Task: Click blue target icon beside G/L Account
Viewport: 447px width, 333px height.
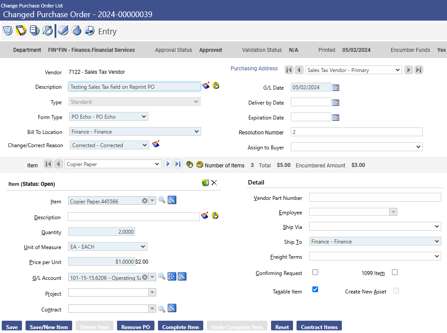Action: click(172, 276)
